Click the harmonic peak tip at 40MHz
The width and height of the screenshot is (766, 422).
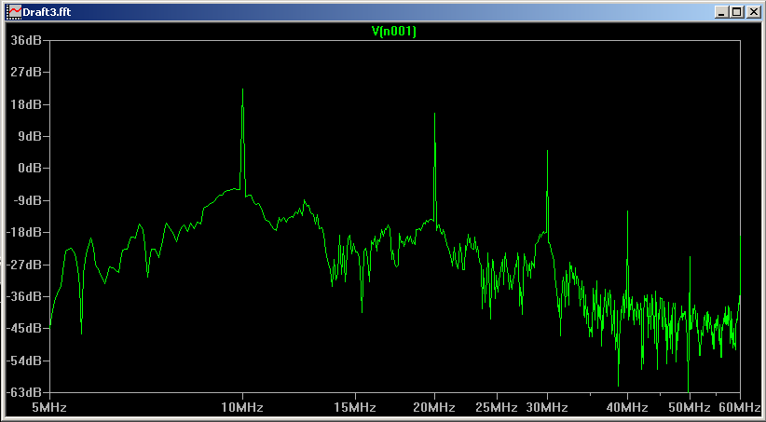(x=627, y=213)
